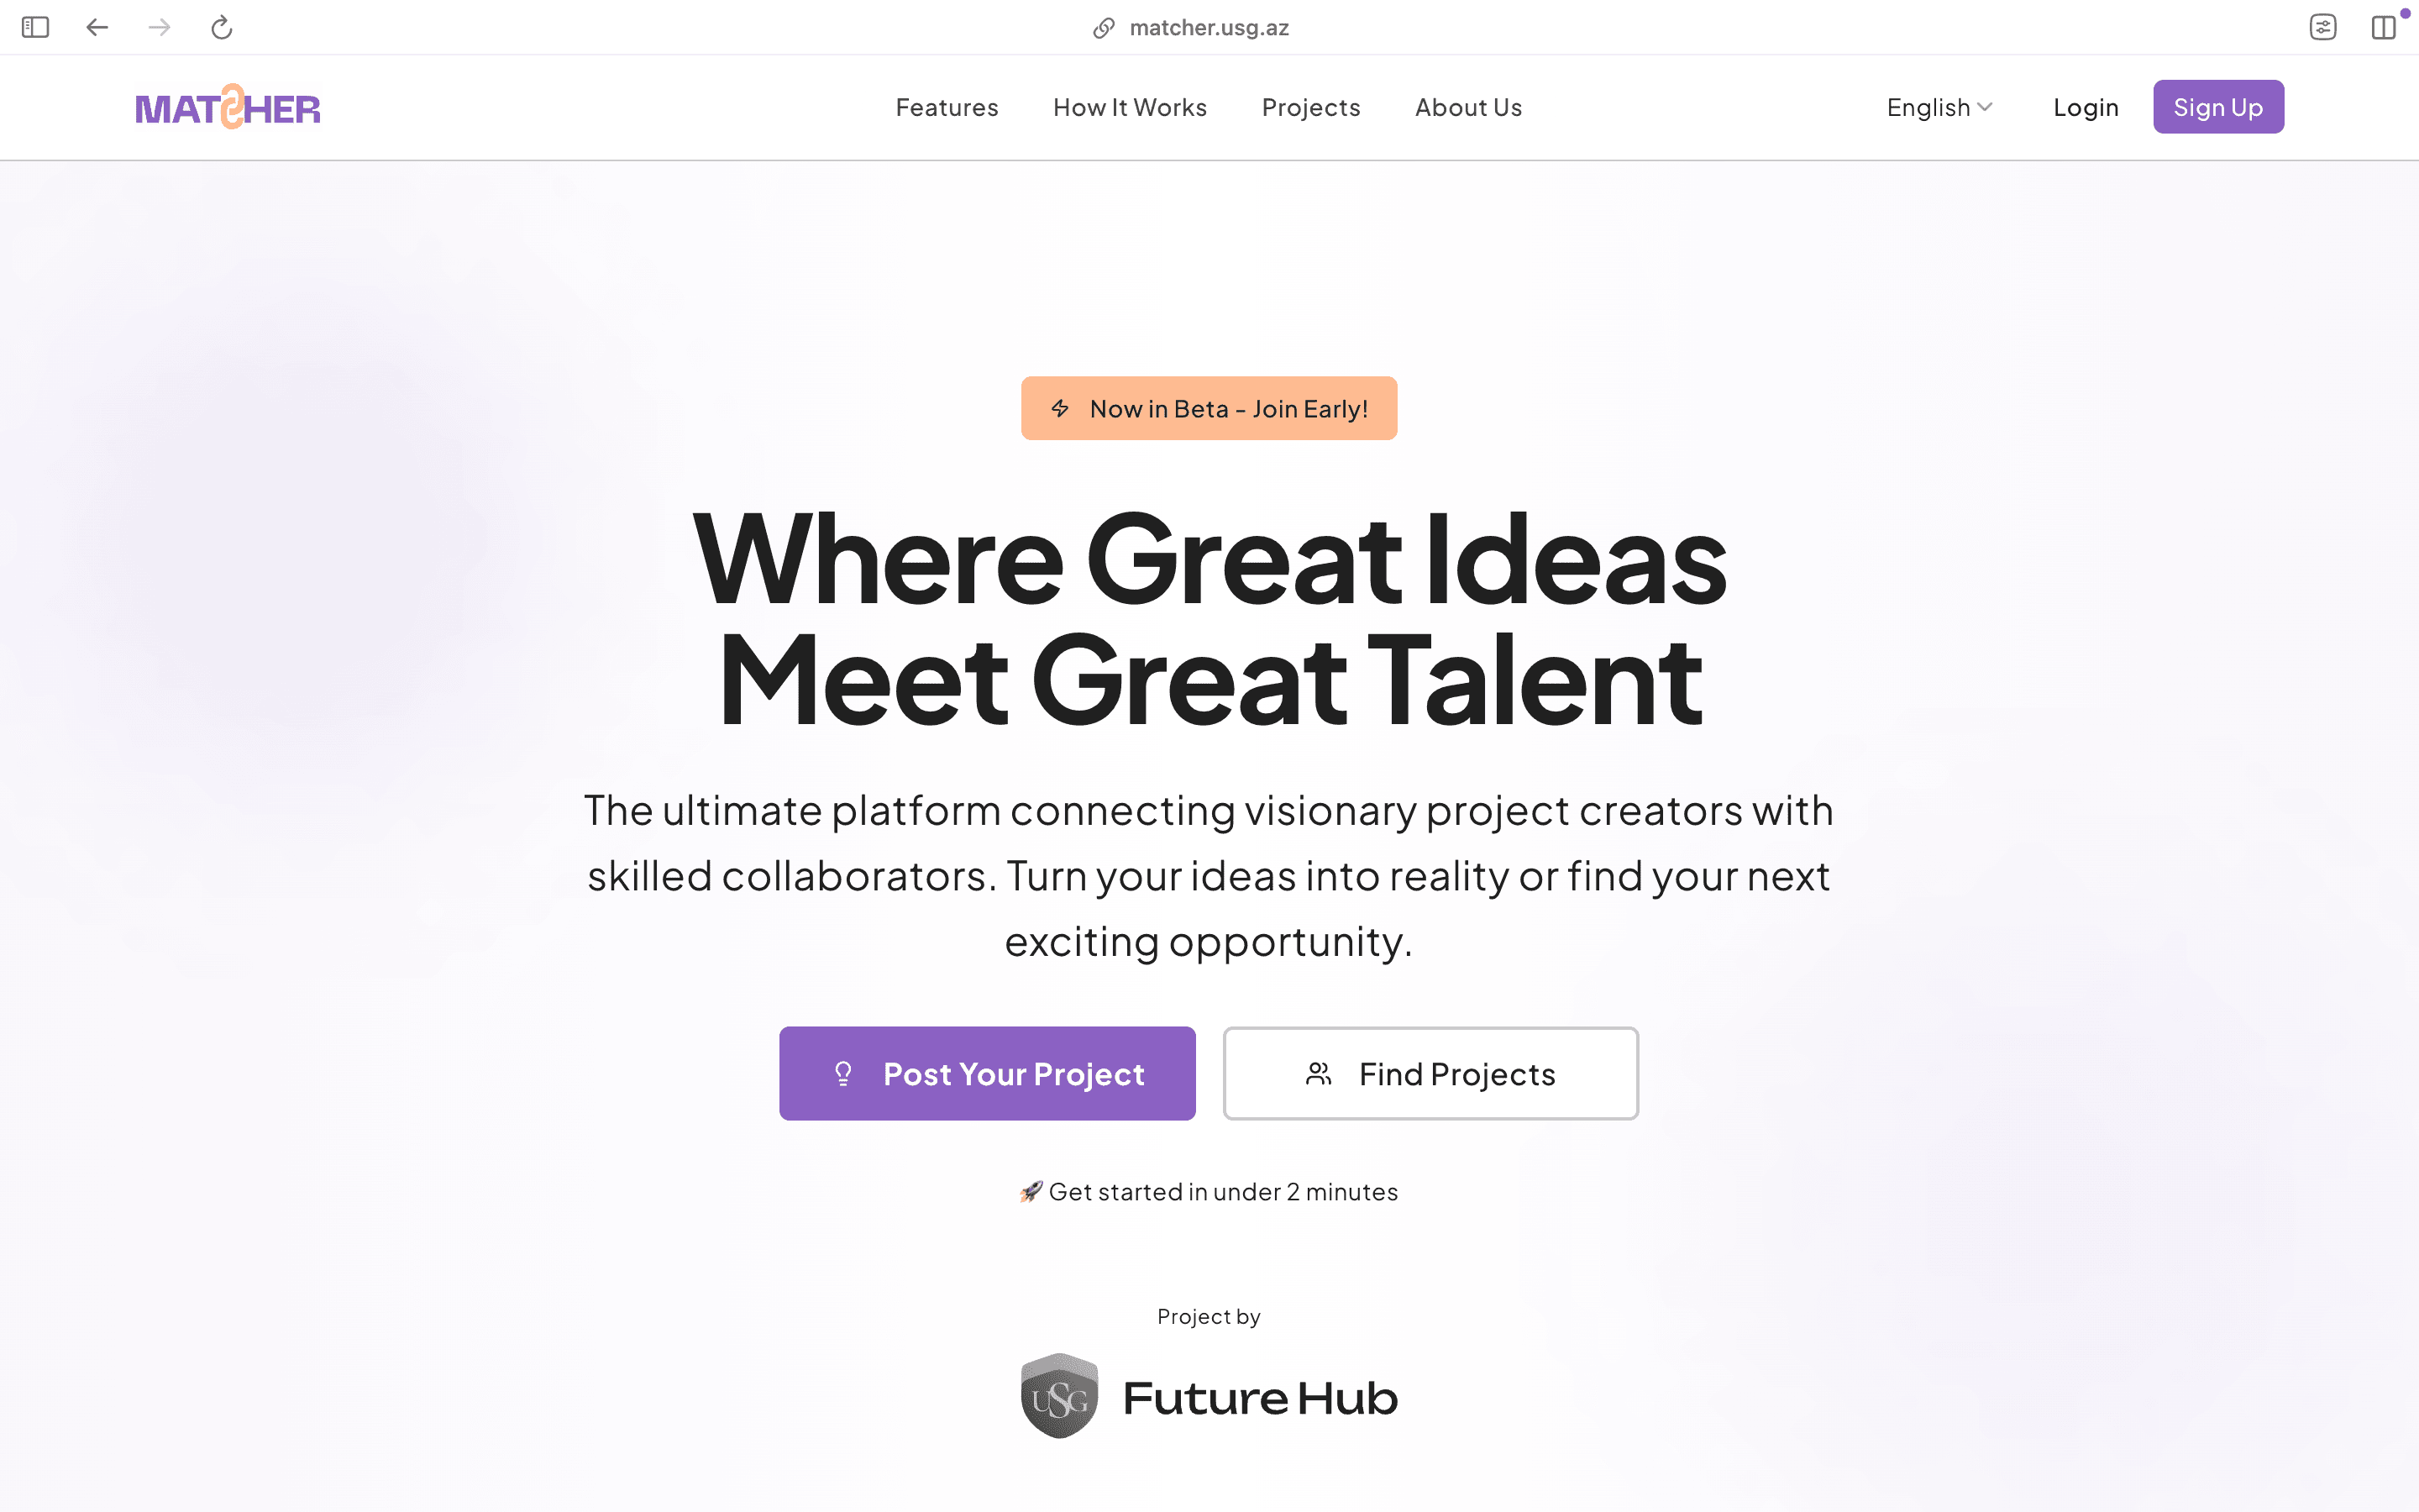The width and height of the screenshot is (2419, 1512).
Task: Click the Find Projects button
Action: coord(1430,1073)
